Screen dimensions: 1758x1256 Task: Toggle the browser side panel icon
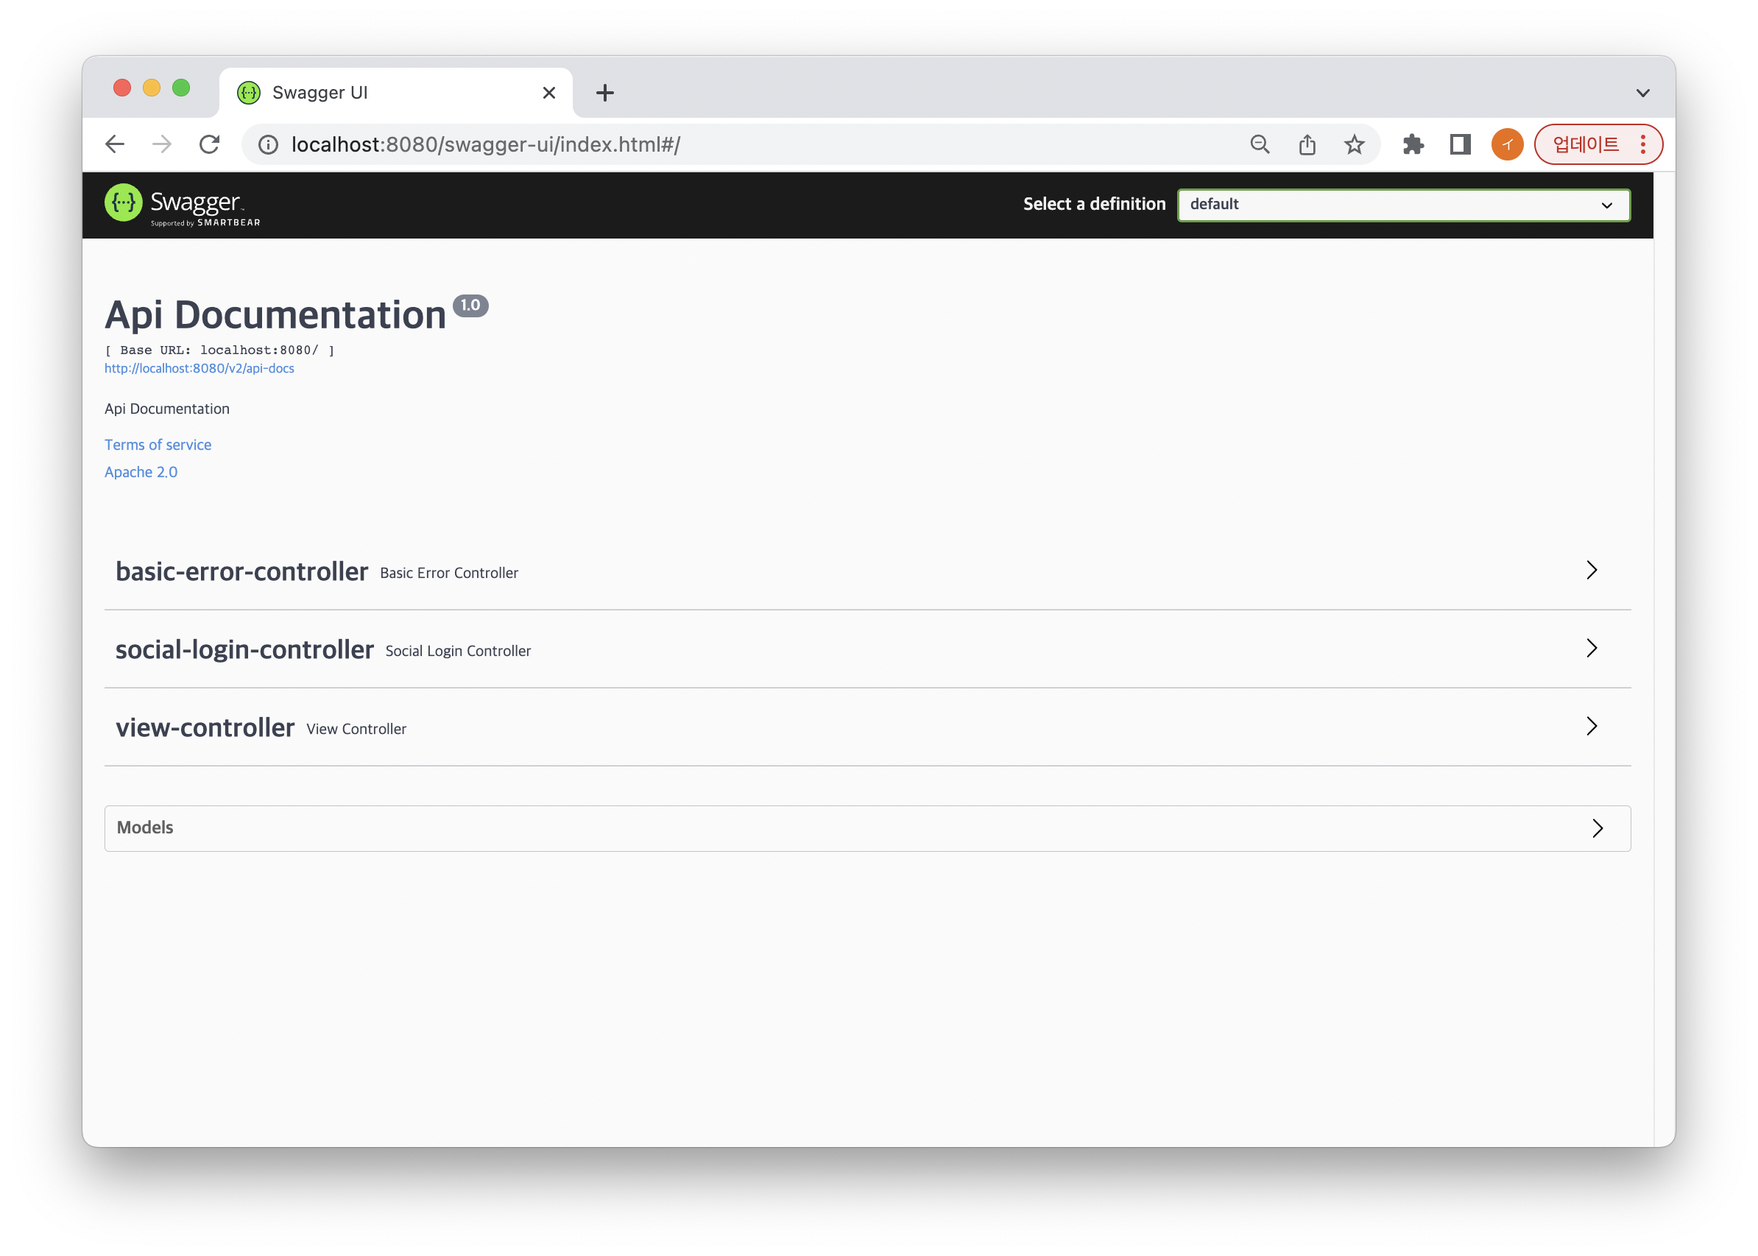[1461, 144]
